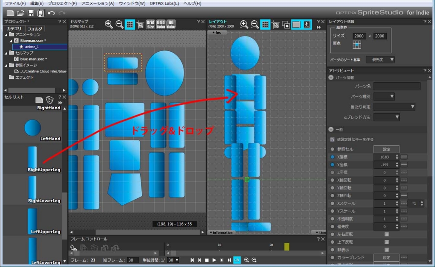Viewport: 435px width, 267px height.
Task: Click the yellow frame marker on timeline
Action: click(x=287, y=247)
